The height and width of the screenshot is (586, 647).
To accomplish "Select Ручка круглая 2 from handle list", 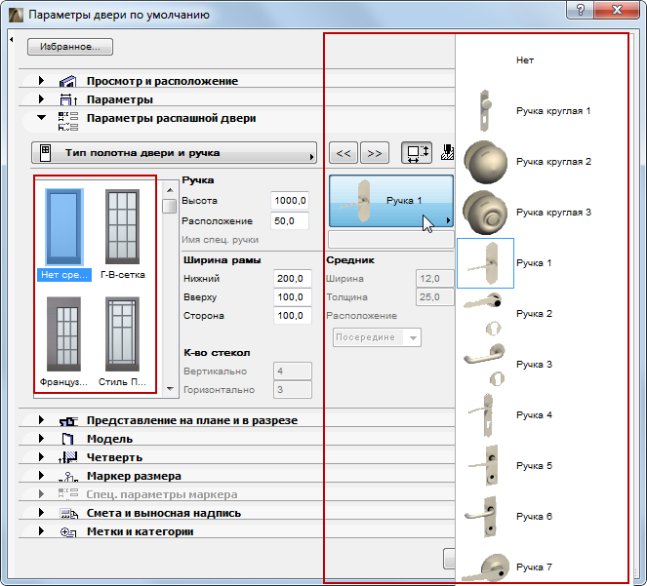I will pos(553,162).
